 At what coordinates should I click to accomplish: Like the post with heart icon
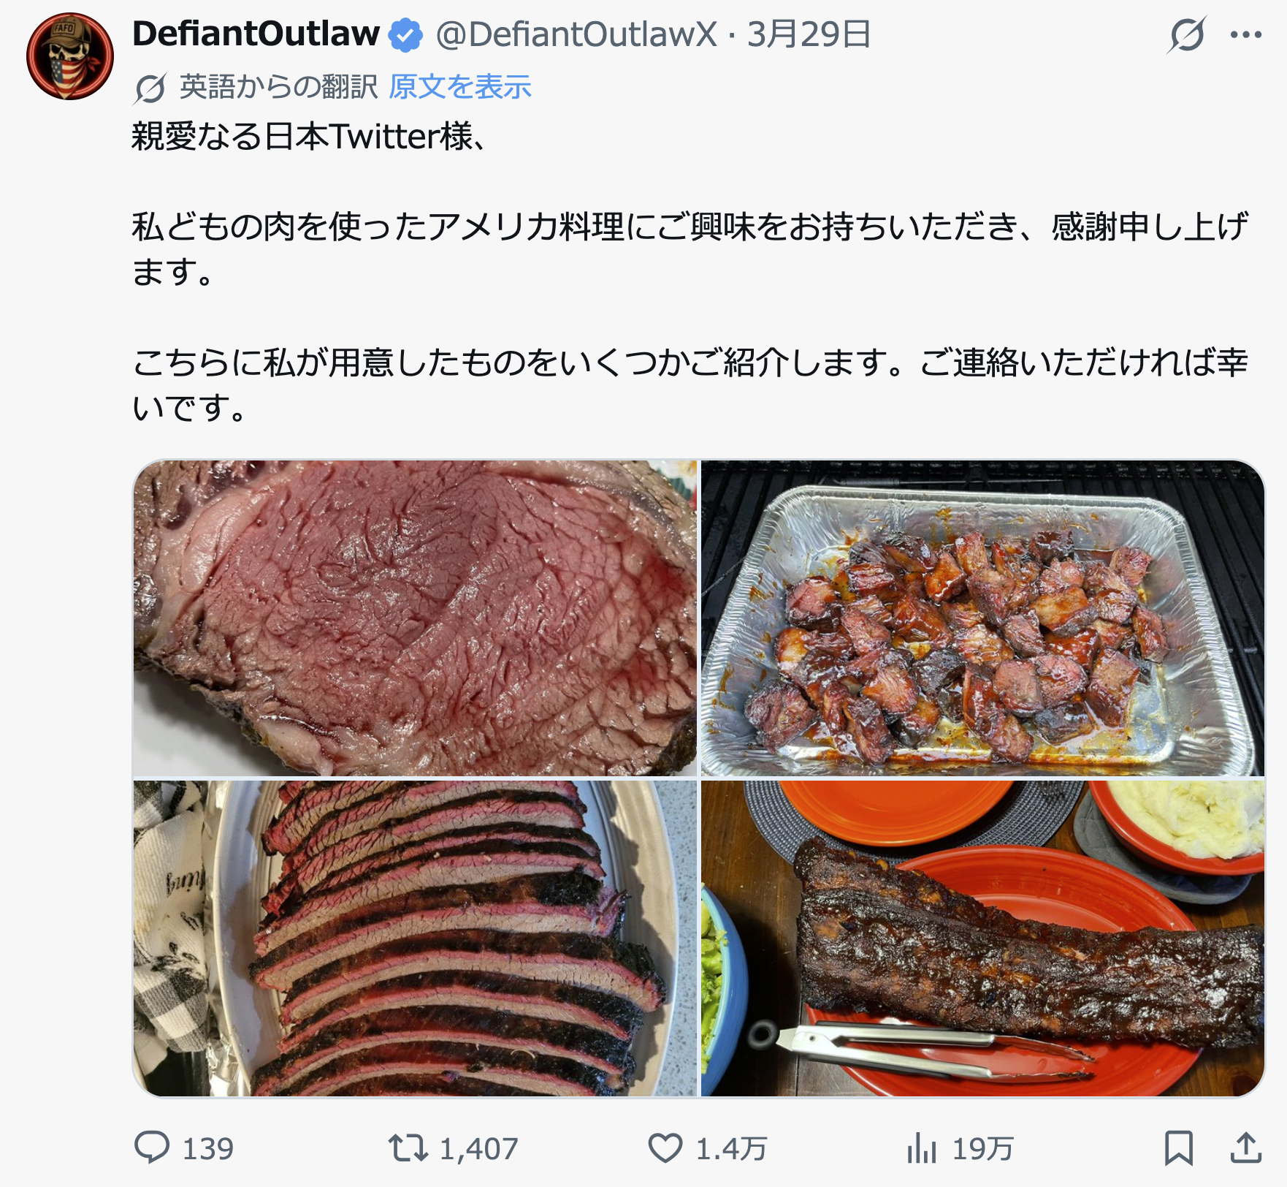665,1147
